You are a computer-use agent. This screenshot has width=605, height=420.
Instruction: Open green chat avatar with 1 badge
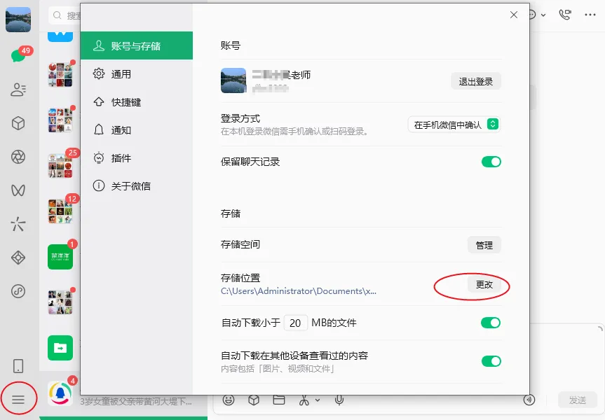60,257
